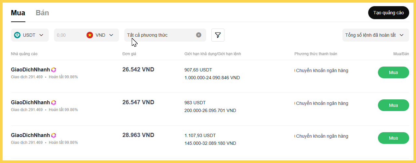Screen dimensions: 416x163
Task: Click the 'Tạo quảng cáo' button
Action: (x=388, y=13)
